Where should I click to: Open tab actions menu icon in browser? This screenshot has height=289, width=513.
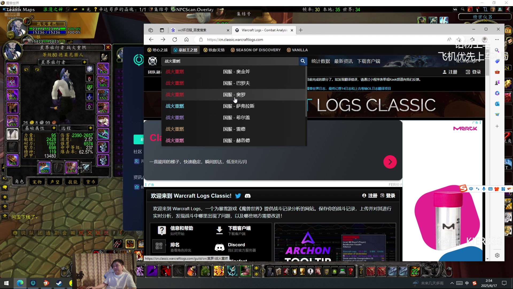point(162,30)
